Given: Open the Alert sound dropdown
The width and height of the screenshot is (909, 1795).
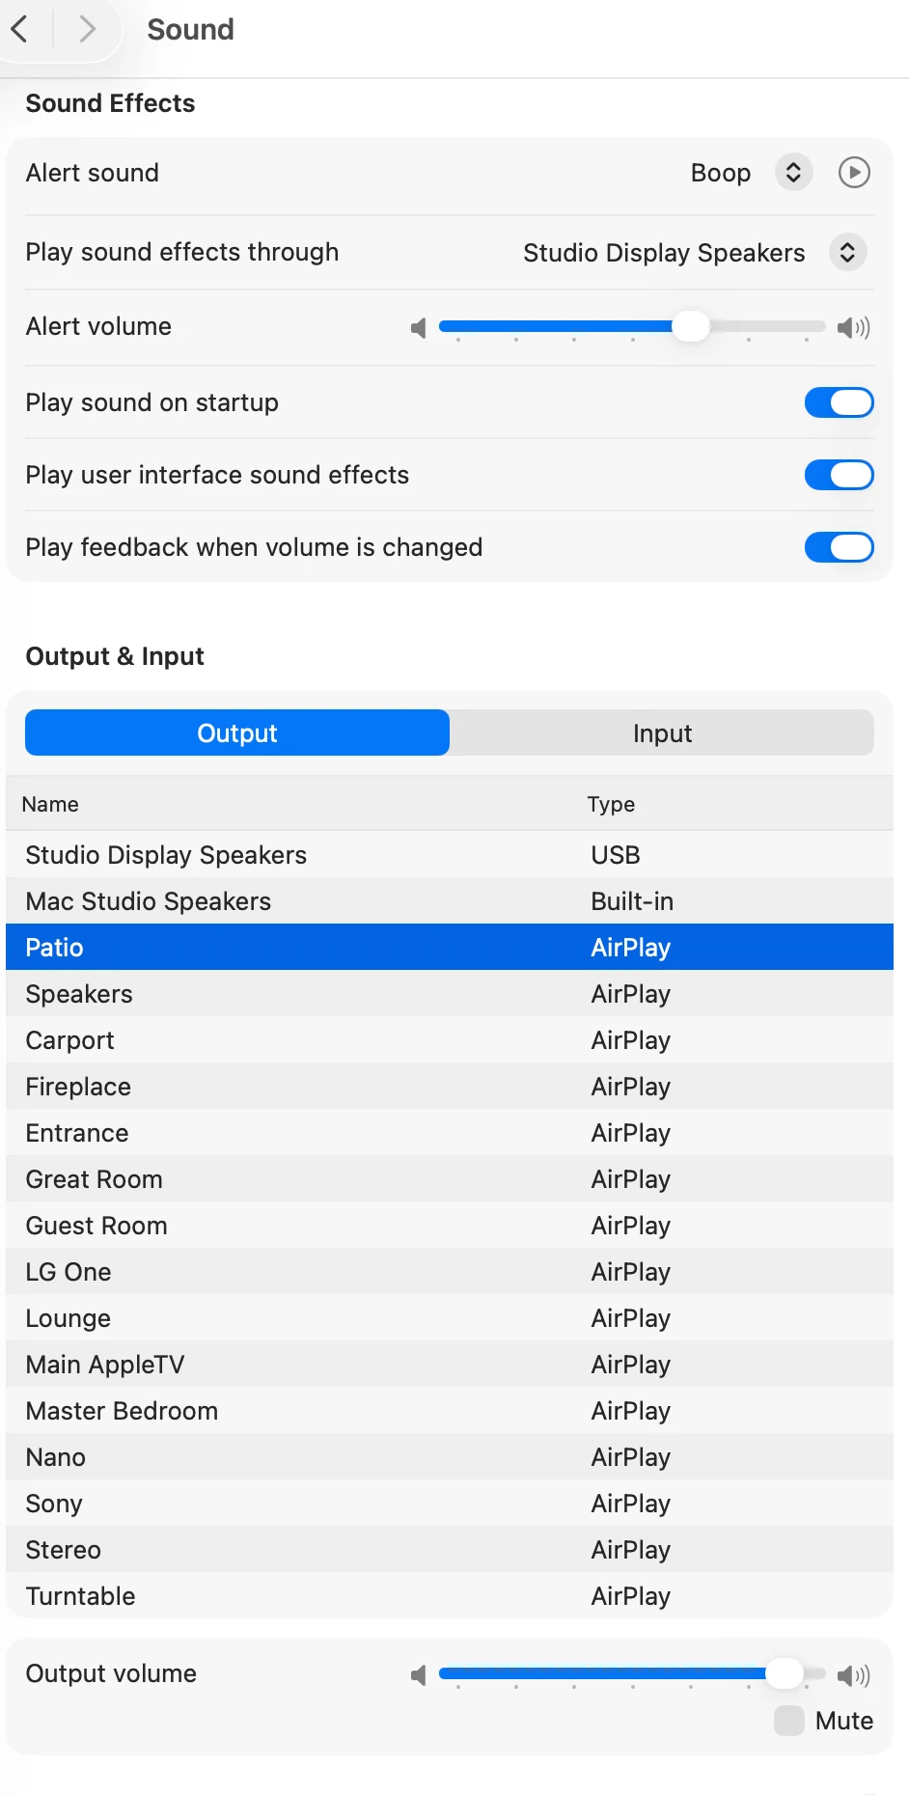Looking at the screenshot, I should click(793, 173).
